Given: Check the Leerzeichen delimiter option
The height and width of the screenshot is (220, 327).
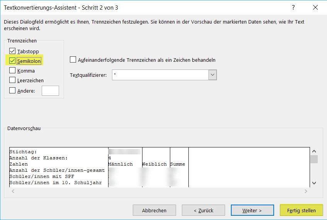Looking at the screenshot, I should point(12,80).
